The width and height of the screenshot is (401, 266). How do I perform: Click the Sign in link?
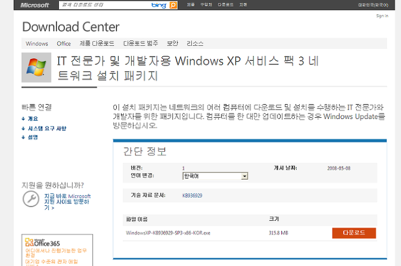pyautogui.click(x=382, y=16)
